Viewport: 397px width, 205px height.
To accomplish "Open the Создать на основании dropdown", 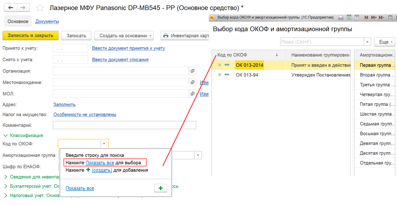I will tap(124, 35).
